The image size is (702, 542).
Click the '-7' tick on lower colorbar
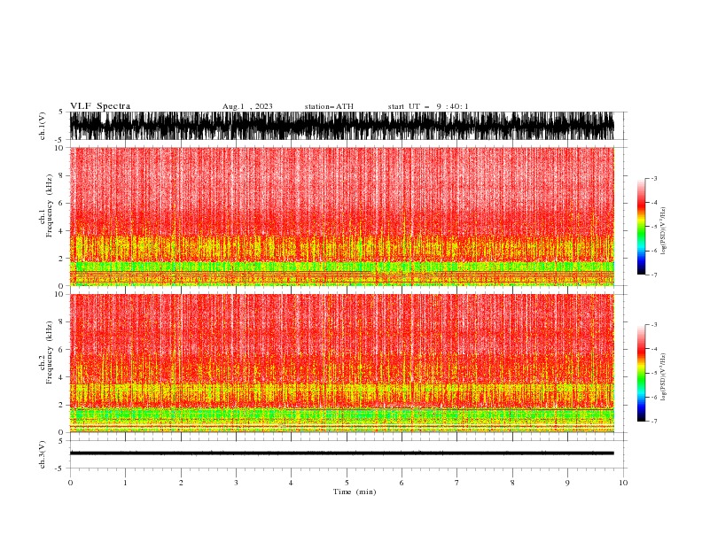[654, 421]
